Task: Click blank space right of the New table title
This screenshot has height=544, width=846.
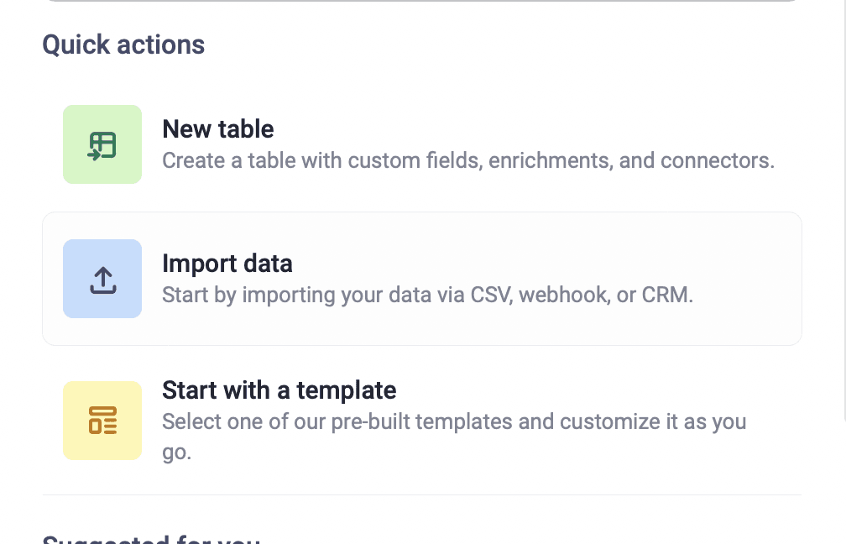Action: pos(520,129)
